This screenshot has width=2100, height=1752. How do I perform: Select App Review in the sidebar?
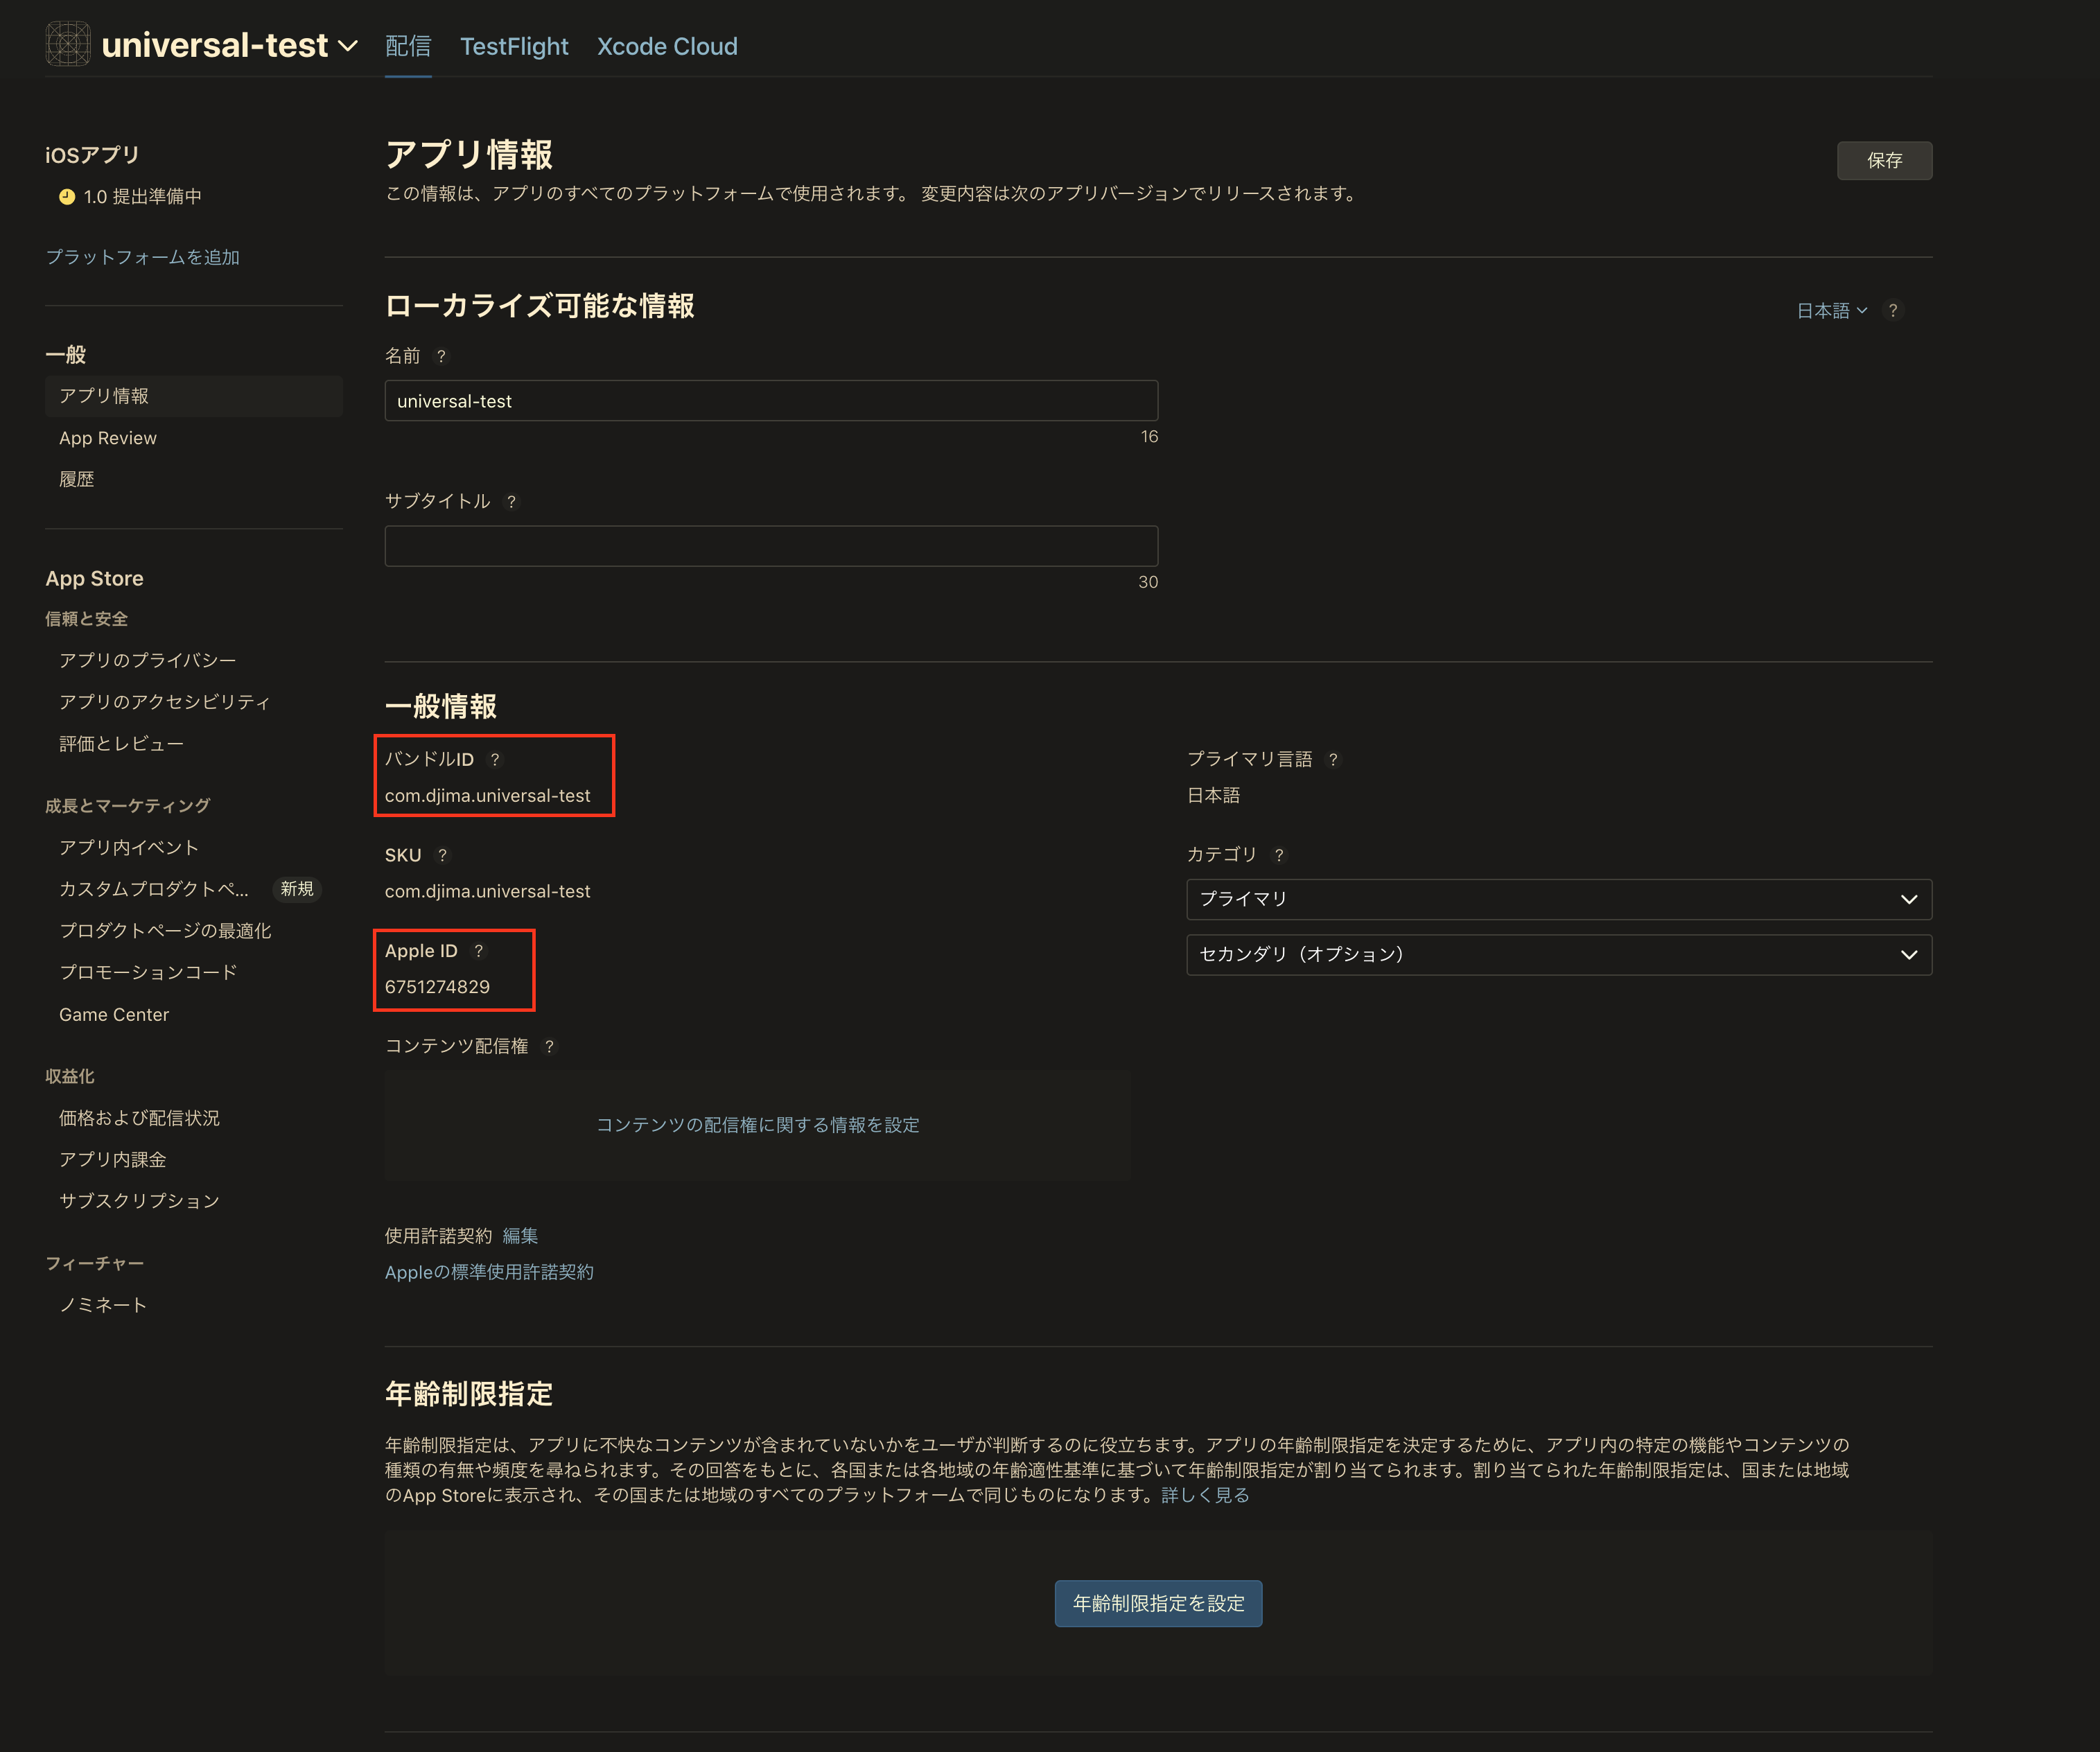pos(108,438)
